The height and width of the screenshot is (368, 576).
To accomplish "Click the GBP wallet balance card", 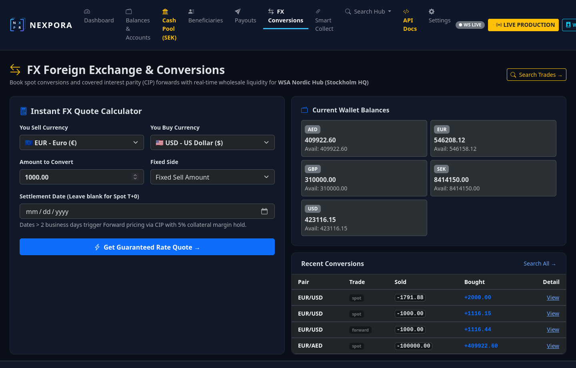I will [364, 178].
